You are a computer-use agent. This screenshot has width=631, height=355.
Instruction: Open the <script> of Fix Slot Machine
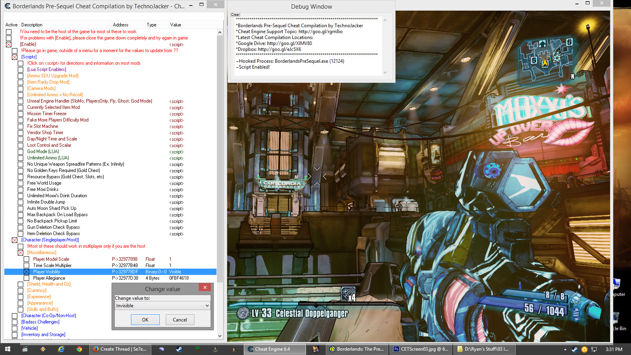coord(176,127)
